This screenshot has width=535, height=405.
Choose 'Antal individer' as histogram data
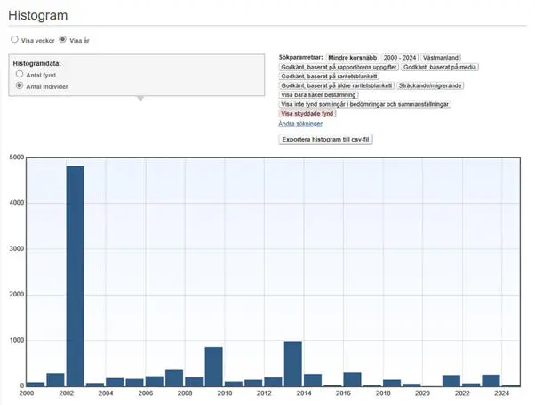20,86
